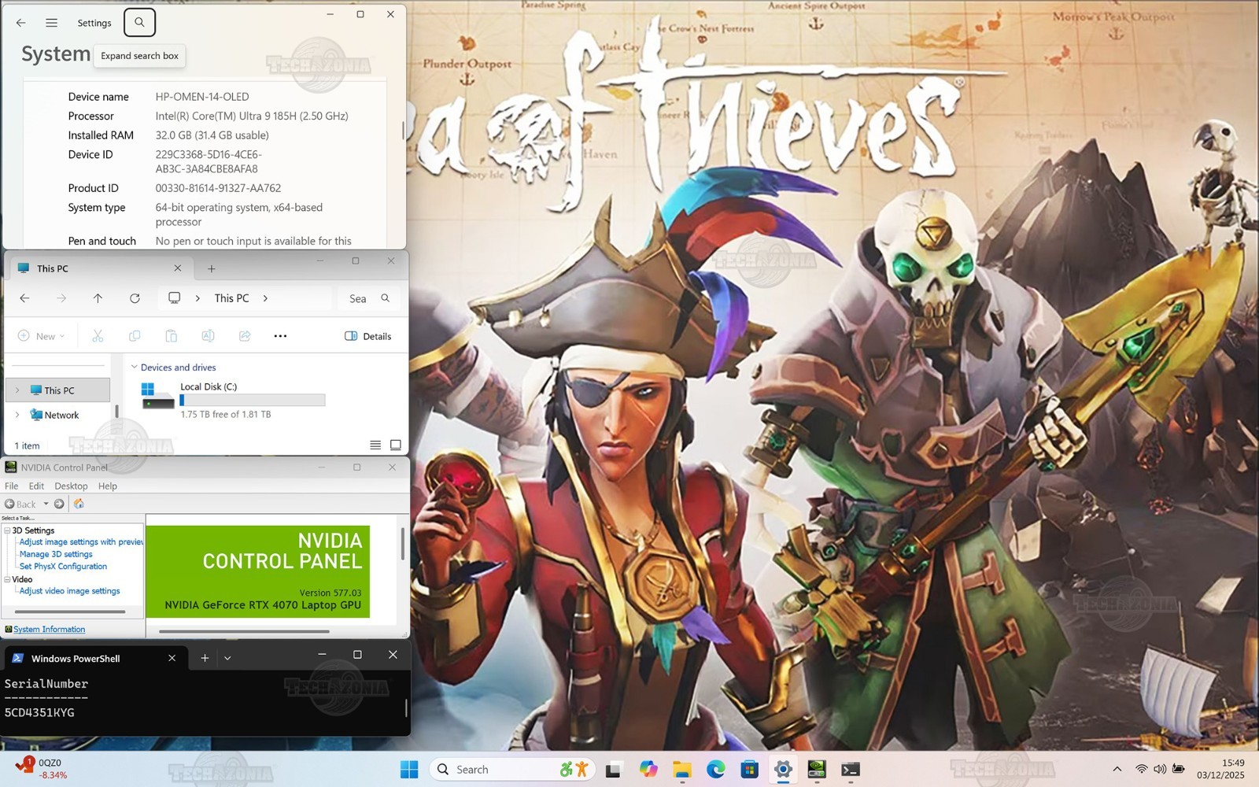Show hidden system tray icons

(x=1117, y=769)
